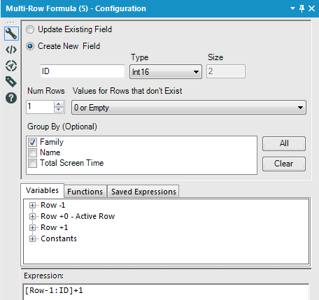Screen dimensions: 319x300
Task: Open the wrench Configuration icon
Action: pyautogui.click(x=11, y=34)
